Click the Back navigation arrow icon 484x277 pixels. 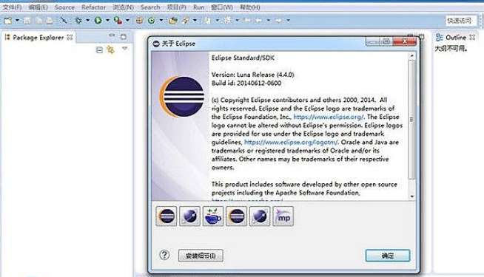click(x=259, y=21)
